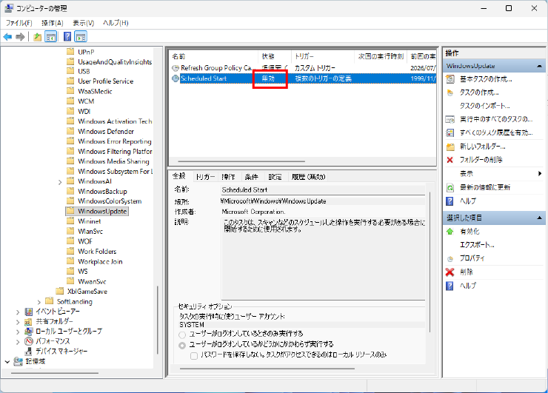Click the 名前 field showing Scheduled Start

click(323, 190)
